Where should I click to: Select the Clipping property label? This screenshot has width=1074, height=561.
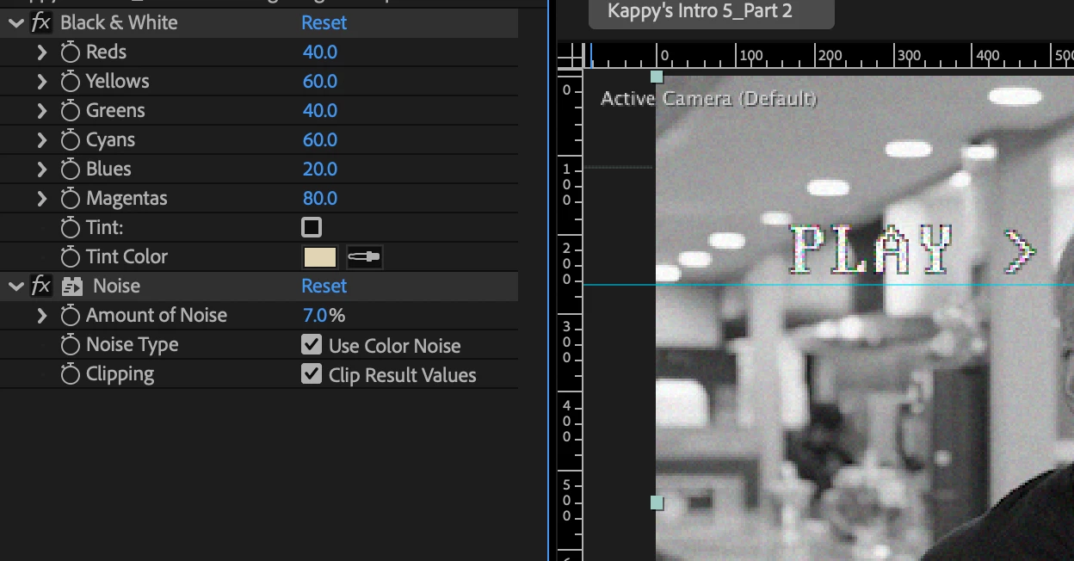click(x=120, y=374)
